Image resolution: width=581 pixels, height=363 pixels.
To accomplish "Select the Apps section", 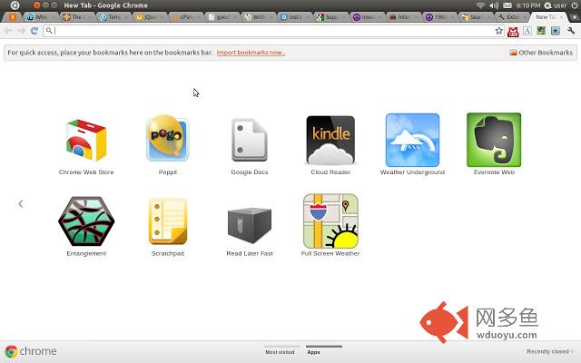I will (313, 352).
